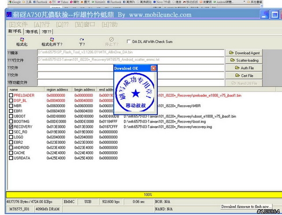Click the name column header
Image resolution: width=282 pixels, height=215 pixels.
click(x=26, y=89)
